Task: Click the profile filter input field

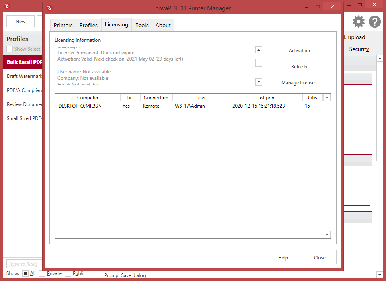Action: [24, 264]
